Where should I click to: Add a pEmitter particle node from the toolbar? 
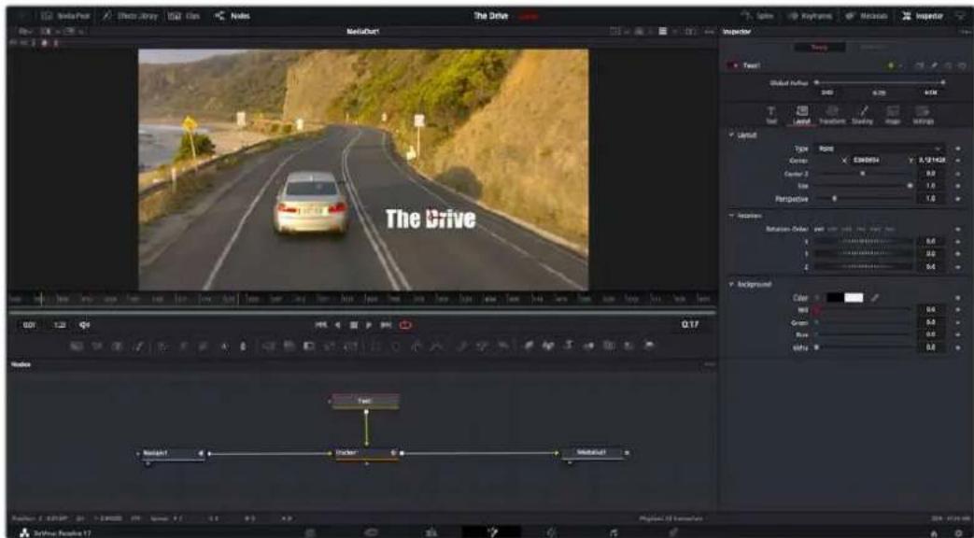464,346
